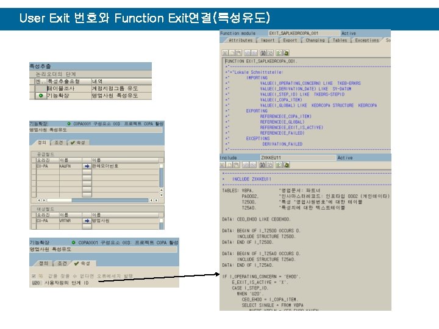439x329 pixels.
Task: Click the green upload icon in the Include toolbar
Action: coord(279,165)
